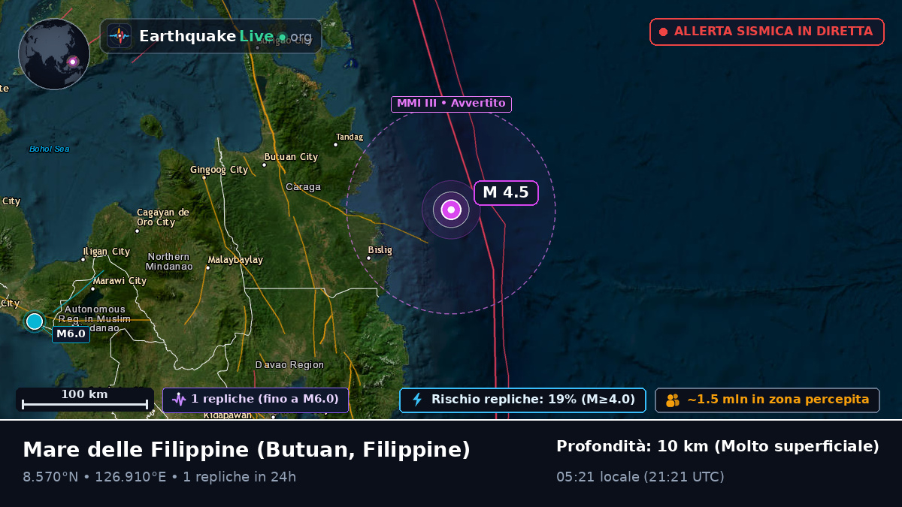Click the '1 repliche (fino a M6.0)' text
Image resolution: width=902 pixels, height=507 pixels.
265,399
